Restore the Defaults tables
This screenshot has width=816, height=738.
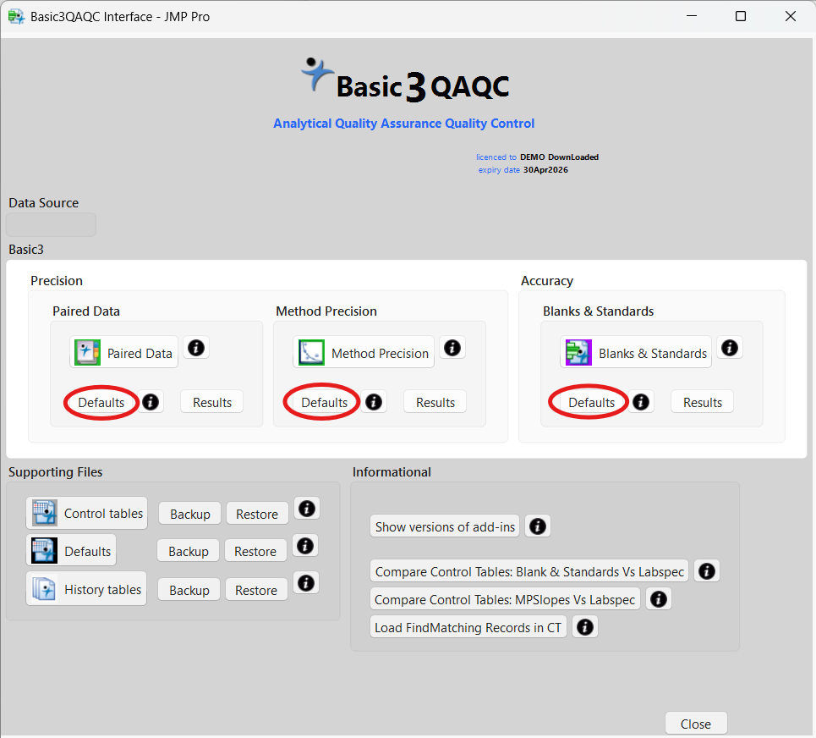255,550
